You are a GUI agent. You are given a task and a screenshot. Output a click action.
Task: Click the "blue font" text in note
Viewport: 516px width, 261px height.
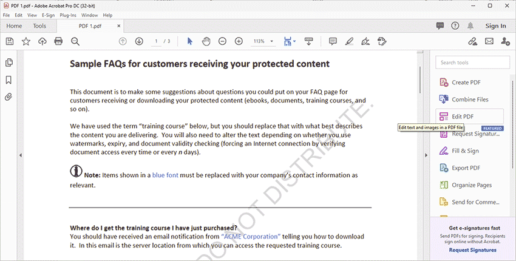tap(165, 175)
